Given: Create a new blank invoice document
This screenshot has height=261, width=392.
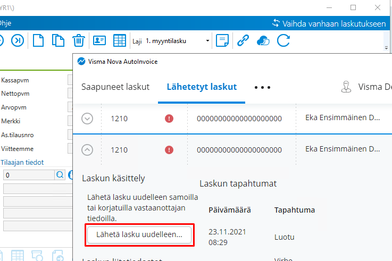Looking at the screenshot, I should (38, 40).
